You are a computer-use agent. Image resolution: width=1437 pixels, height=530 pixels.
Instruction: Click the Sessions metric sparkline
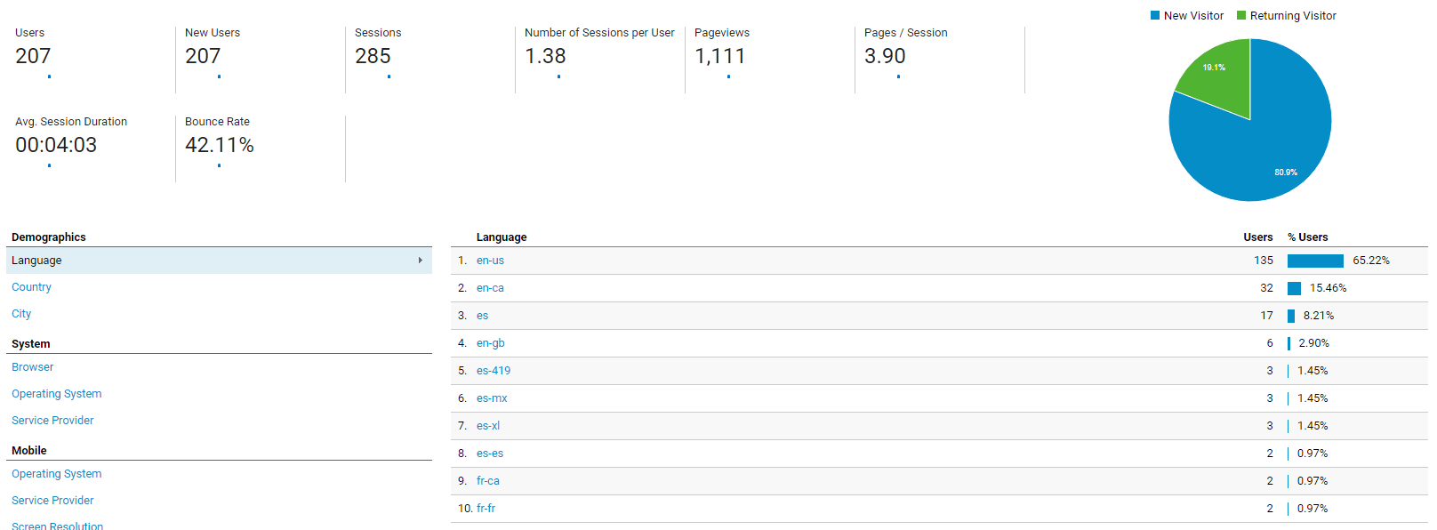(x=389, y=76)
